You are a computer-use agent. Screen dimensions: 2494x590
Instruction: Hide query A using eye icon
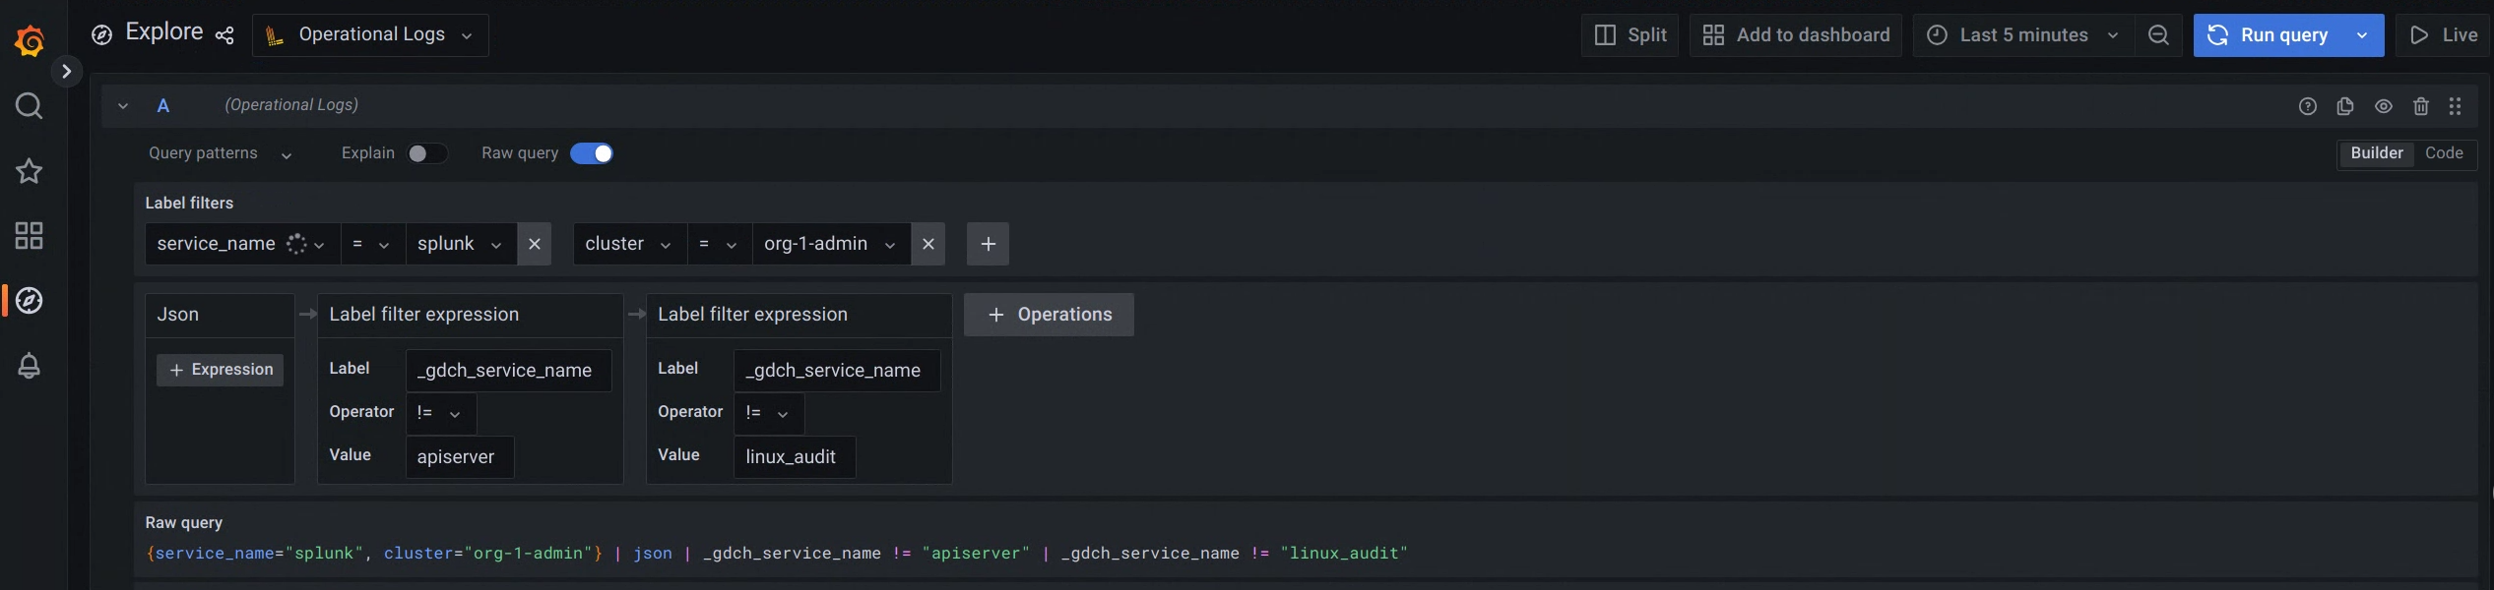2384,106
